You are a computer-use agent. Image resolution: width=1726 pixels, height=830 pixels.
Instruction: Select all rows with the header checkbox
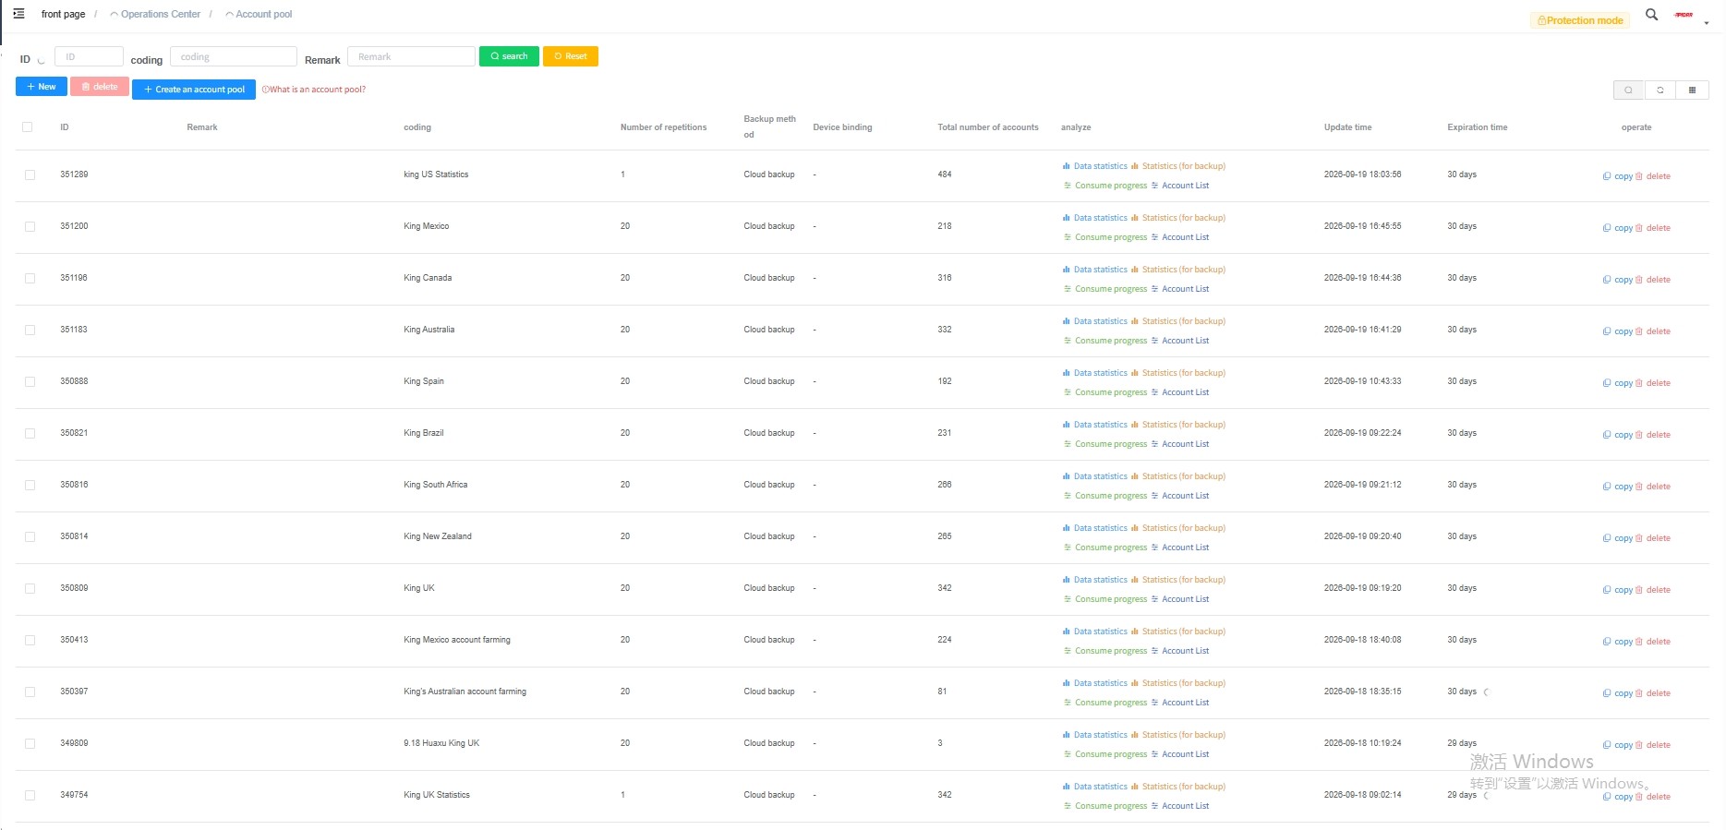[x=28, y=127]
